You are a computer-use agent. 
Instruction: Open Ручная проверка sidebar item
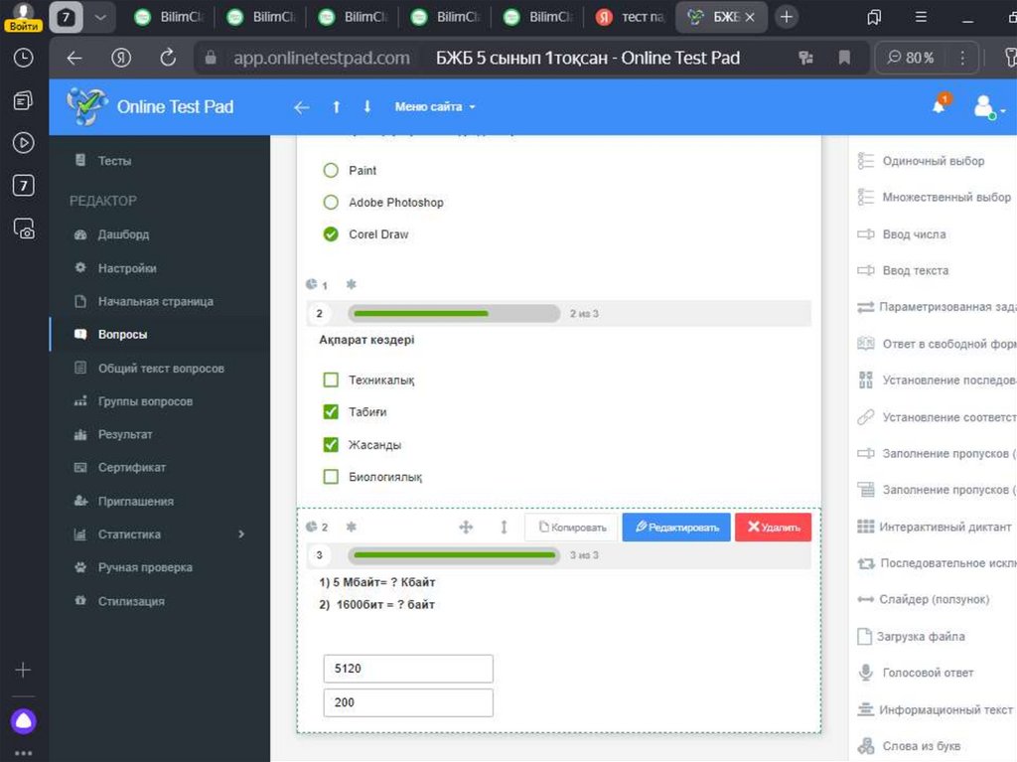coord(145,567)
